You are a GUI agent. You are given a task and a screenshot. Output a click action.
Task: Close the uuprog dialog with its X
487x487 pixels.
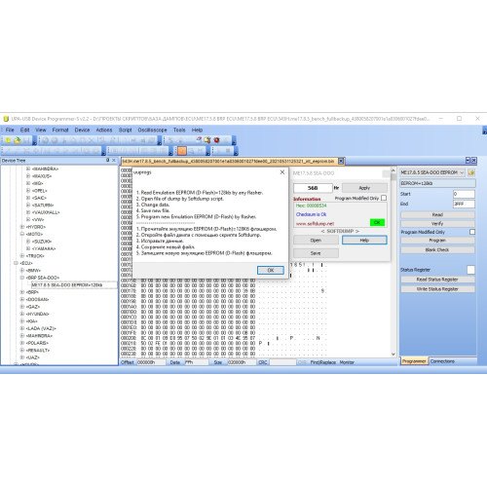coord(282,172)
